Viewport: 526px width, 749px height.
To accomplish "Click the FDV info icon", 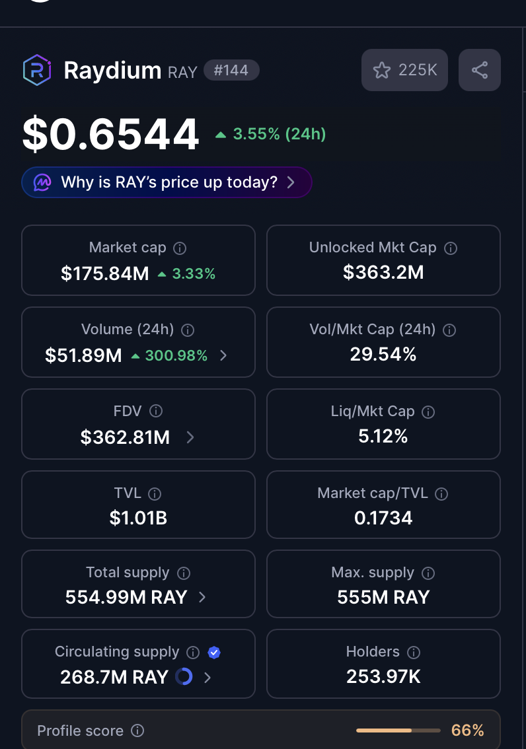I will point(156,411).
